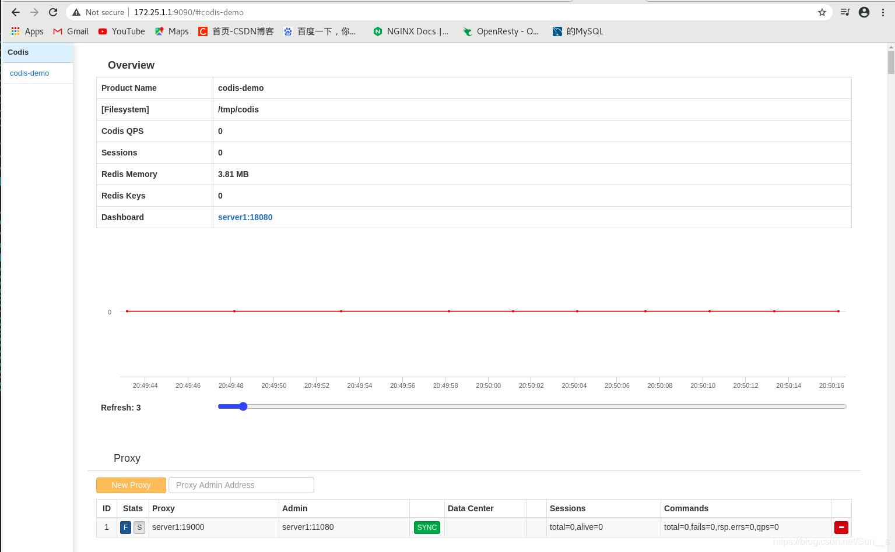Open the Chrome three-dot menu
Viewport: 895px width, 552px height.
pos(883,12)
